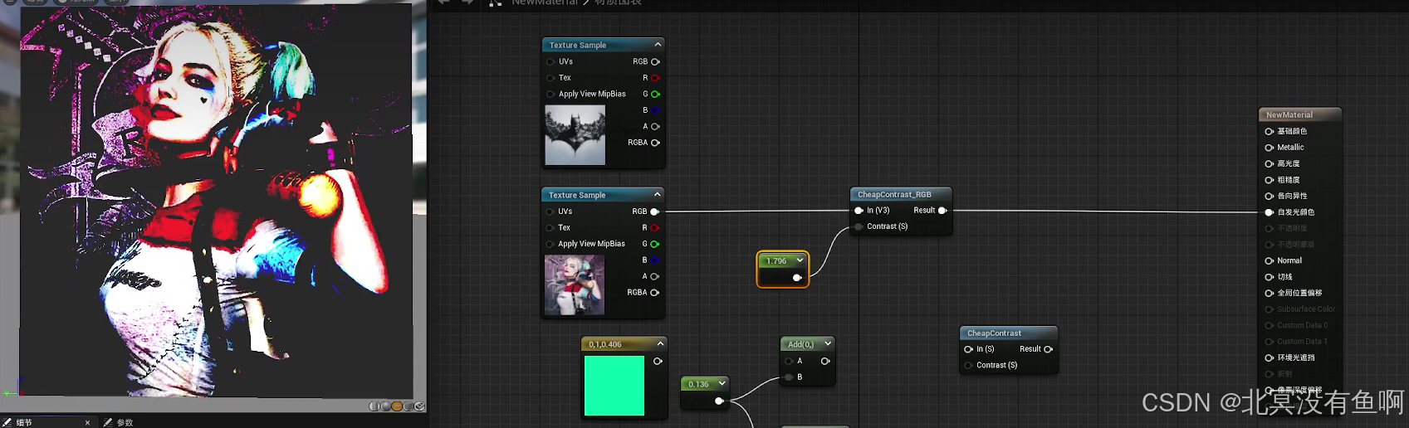This screenshot has height=428, width=1409.
Task: Click 粗糙度 pin on NewMaterial node
Action: (1269, 180)
